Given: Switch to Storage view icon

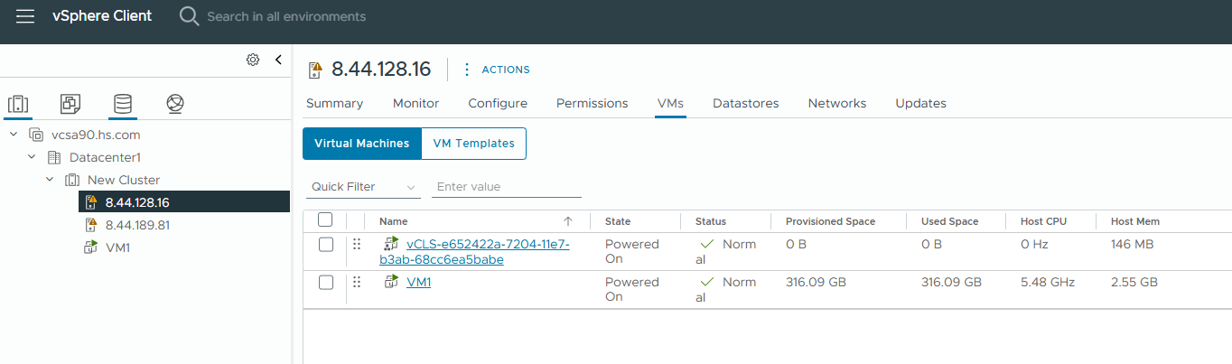Looking at the screenshot, I should pyautogui.click(x=123, y=104).
